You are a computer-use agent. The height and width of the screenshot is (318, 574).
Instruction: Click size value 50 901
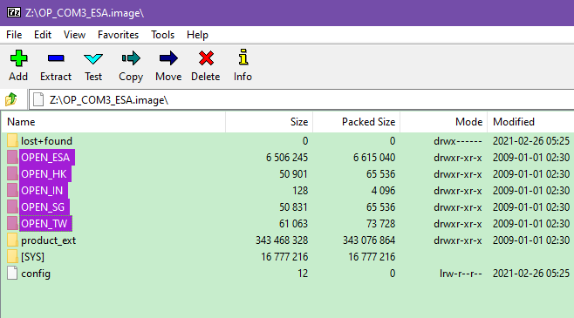[x=294, y=174]
